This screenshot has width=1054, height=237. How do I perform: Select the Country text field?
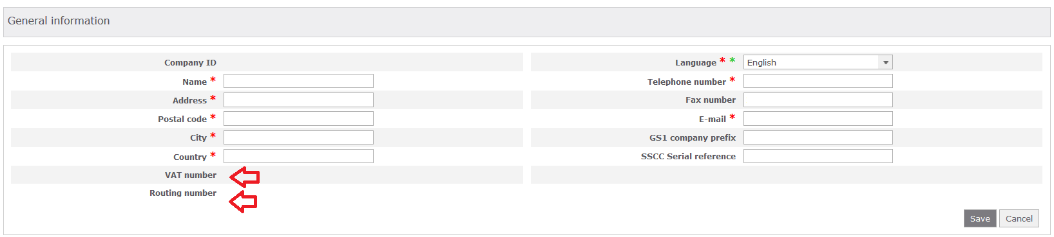298,156
